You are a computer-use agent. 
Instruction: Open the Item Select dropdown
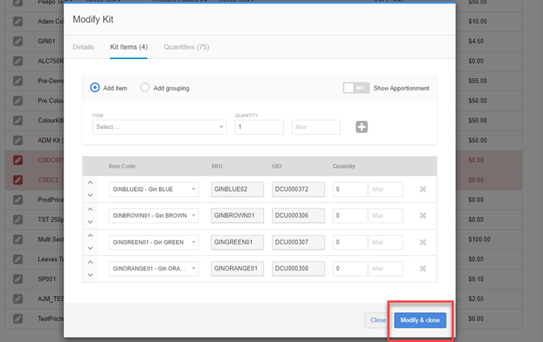159,127
